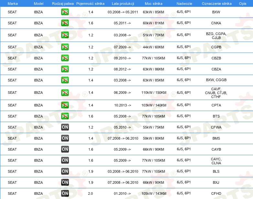Viewport: 253px width, 199px height.
Task: Select engine codes BZG, CGPA, CJLB
Action: (x=216, y=36)
